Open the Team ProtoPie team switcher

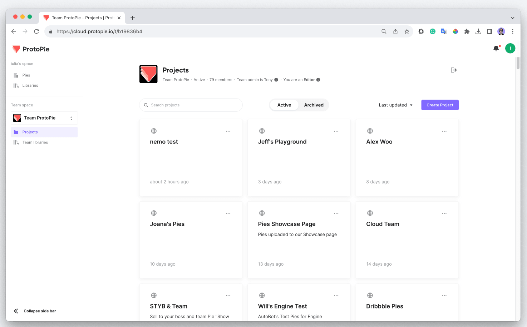(x=44, y=118)
